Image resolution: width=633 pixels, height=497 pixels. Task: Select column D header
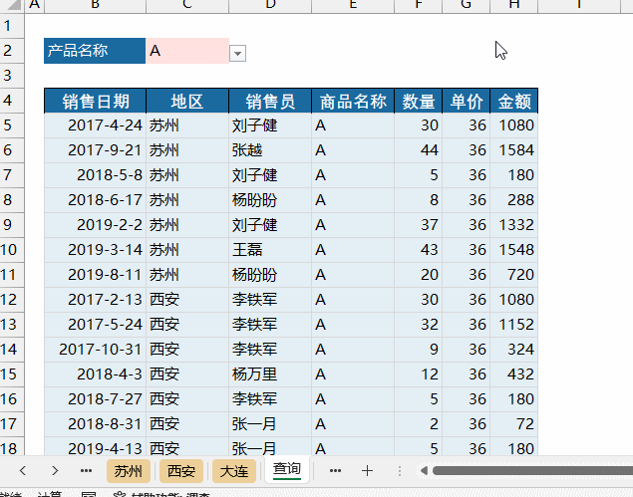[x=270, y=5]
